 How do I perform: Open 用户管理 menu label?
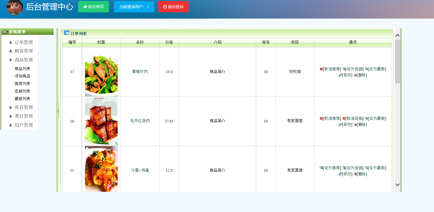point(24,125)
